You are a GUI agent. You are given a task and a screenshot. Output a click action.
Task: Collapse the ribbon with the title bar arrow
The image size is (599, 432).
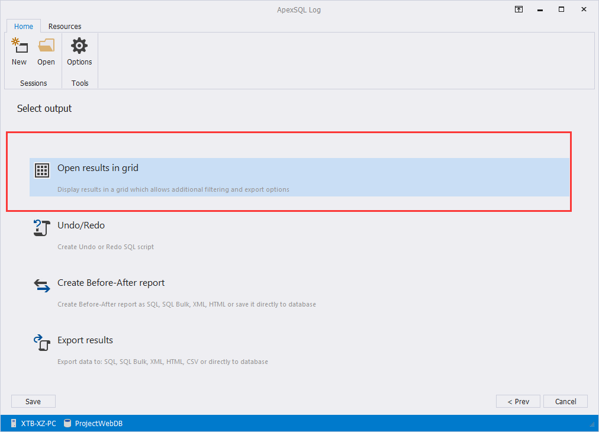[519, 9]
